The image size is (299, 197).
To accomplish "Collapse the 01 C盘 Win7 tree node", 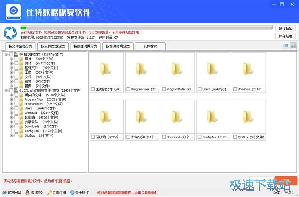I will click(x=6, y=90).
